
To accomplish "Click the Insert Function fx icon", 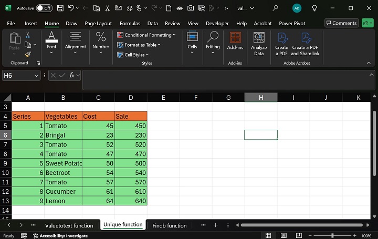I will 72,76.
